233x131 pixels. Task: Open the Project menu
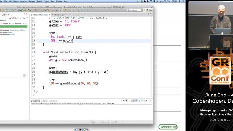coord(46,1)
